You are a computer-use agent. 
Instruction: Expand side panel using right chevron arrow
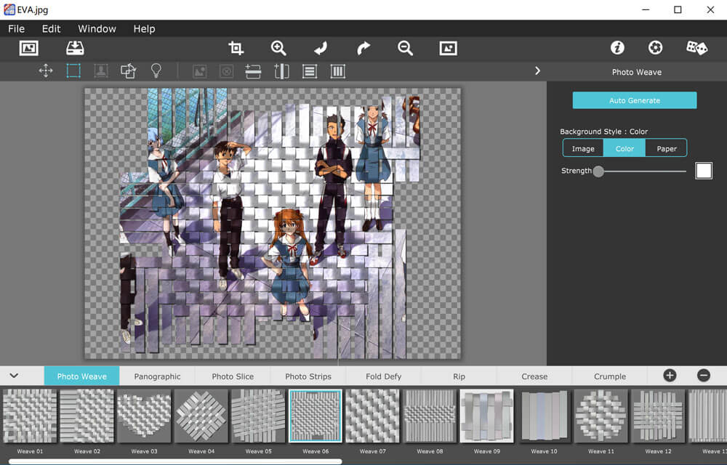point(537,70)
